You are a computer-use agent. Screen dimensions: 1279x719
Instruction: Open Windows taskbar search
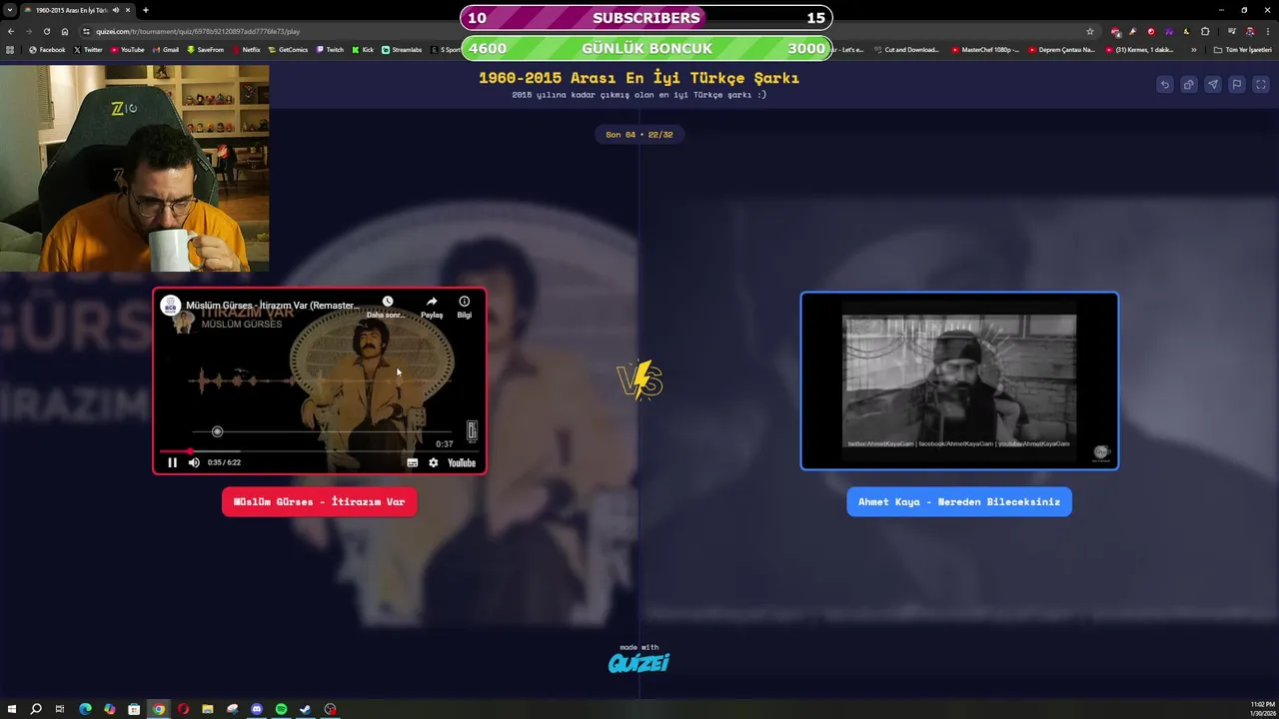[36, 709]
